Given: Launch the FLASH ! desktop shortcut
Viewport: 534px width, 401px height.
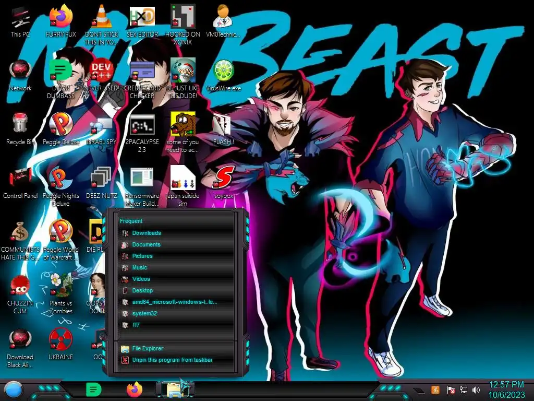Looking at the screenshot, I should coord(223,129).
